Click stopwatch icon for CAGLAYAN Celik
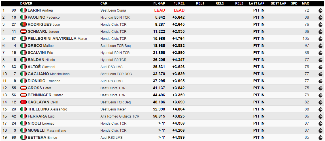This screenshot has width=325, height=141. pos(320,102)
